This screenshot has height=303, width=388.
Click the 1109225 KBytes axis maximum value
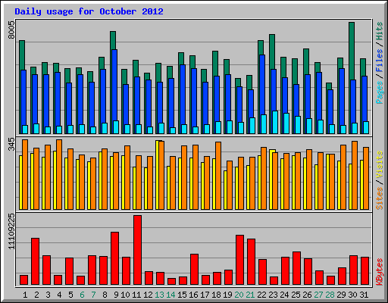(x=11, y=231)
